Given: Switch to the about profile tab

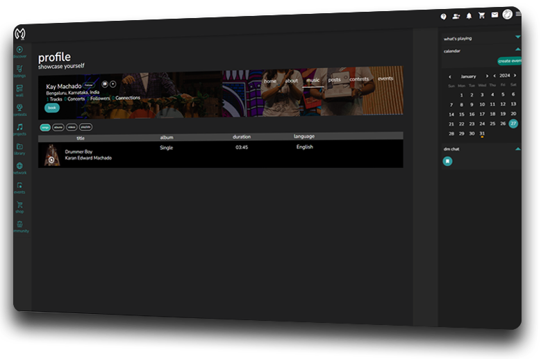Looking at the screenshot, I should click(292, 81).
